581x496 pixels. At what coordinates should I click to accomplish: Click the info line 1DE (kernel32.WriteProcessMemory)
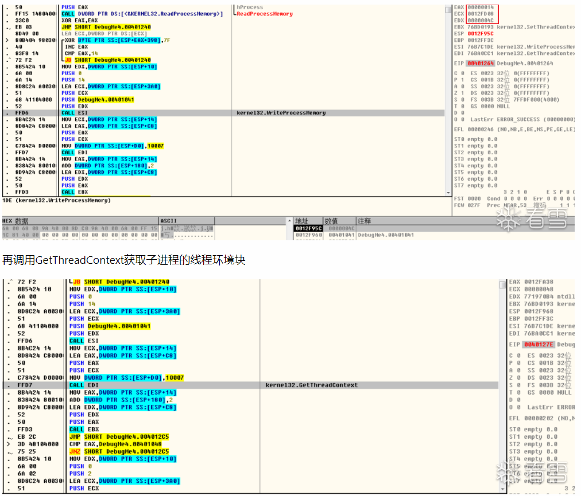click(x=57, y=200)
